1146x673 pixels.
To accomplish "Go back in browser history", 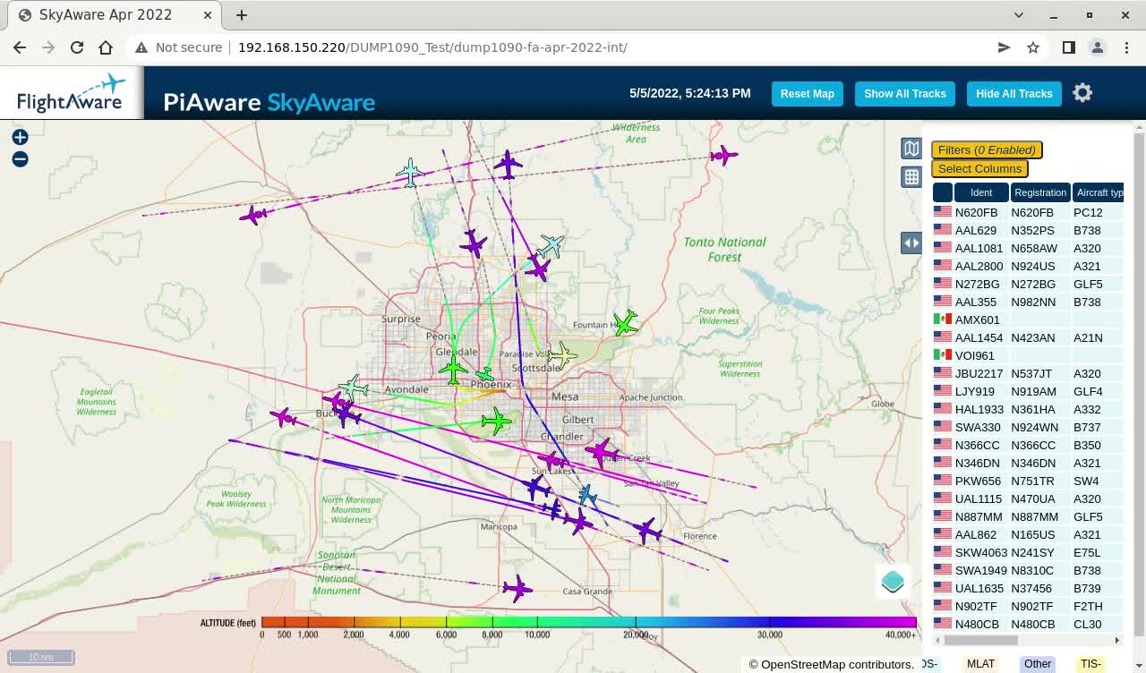I will [x=20, y=47].
